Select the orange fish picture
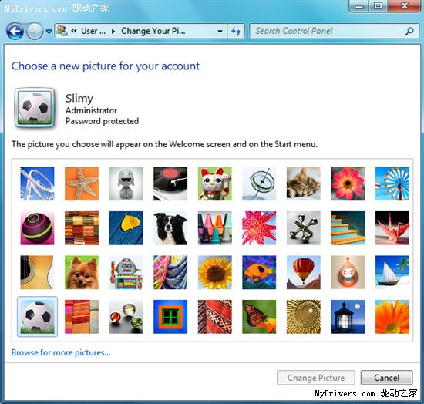This screenshot has width=424, height=404. click(259, 272)
